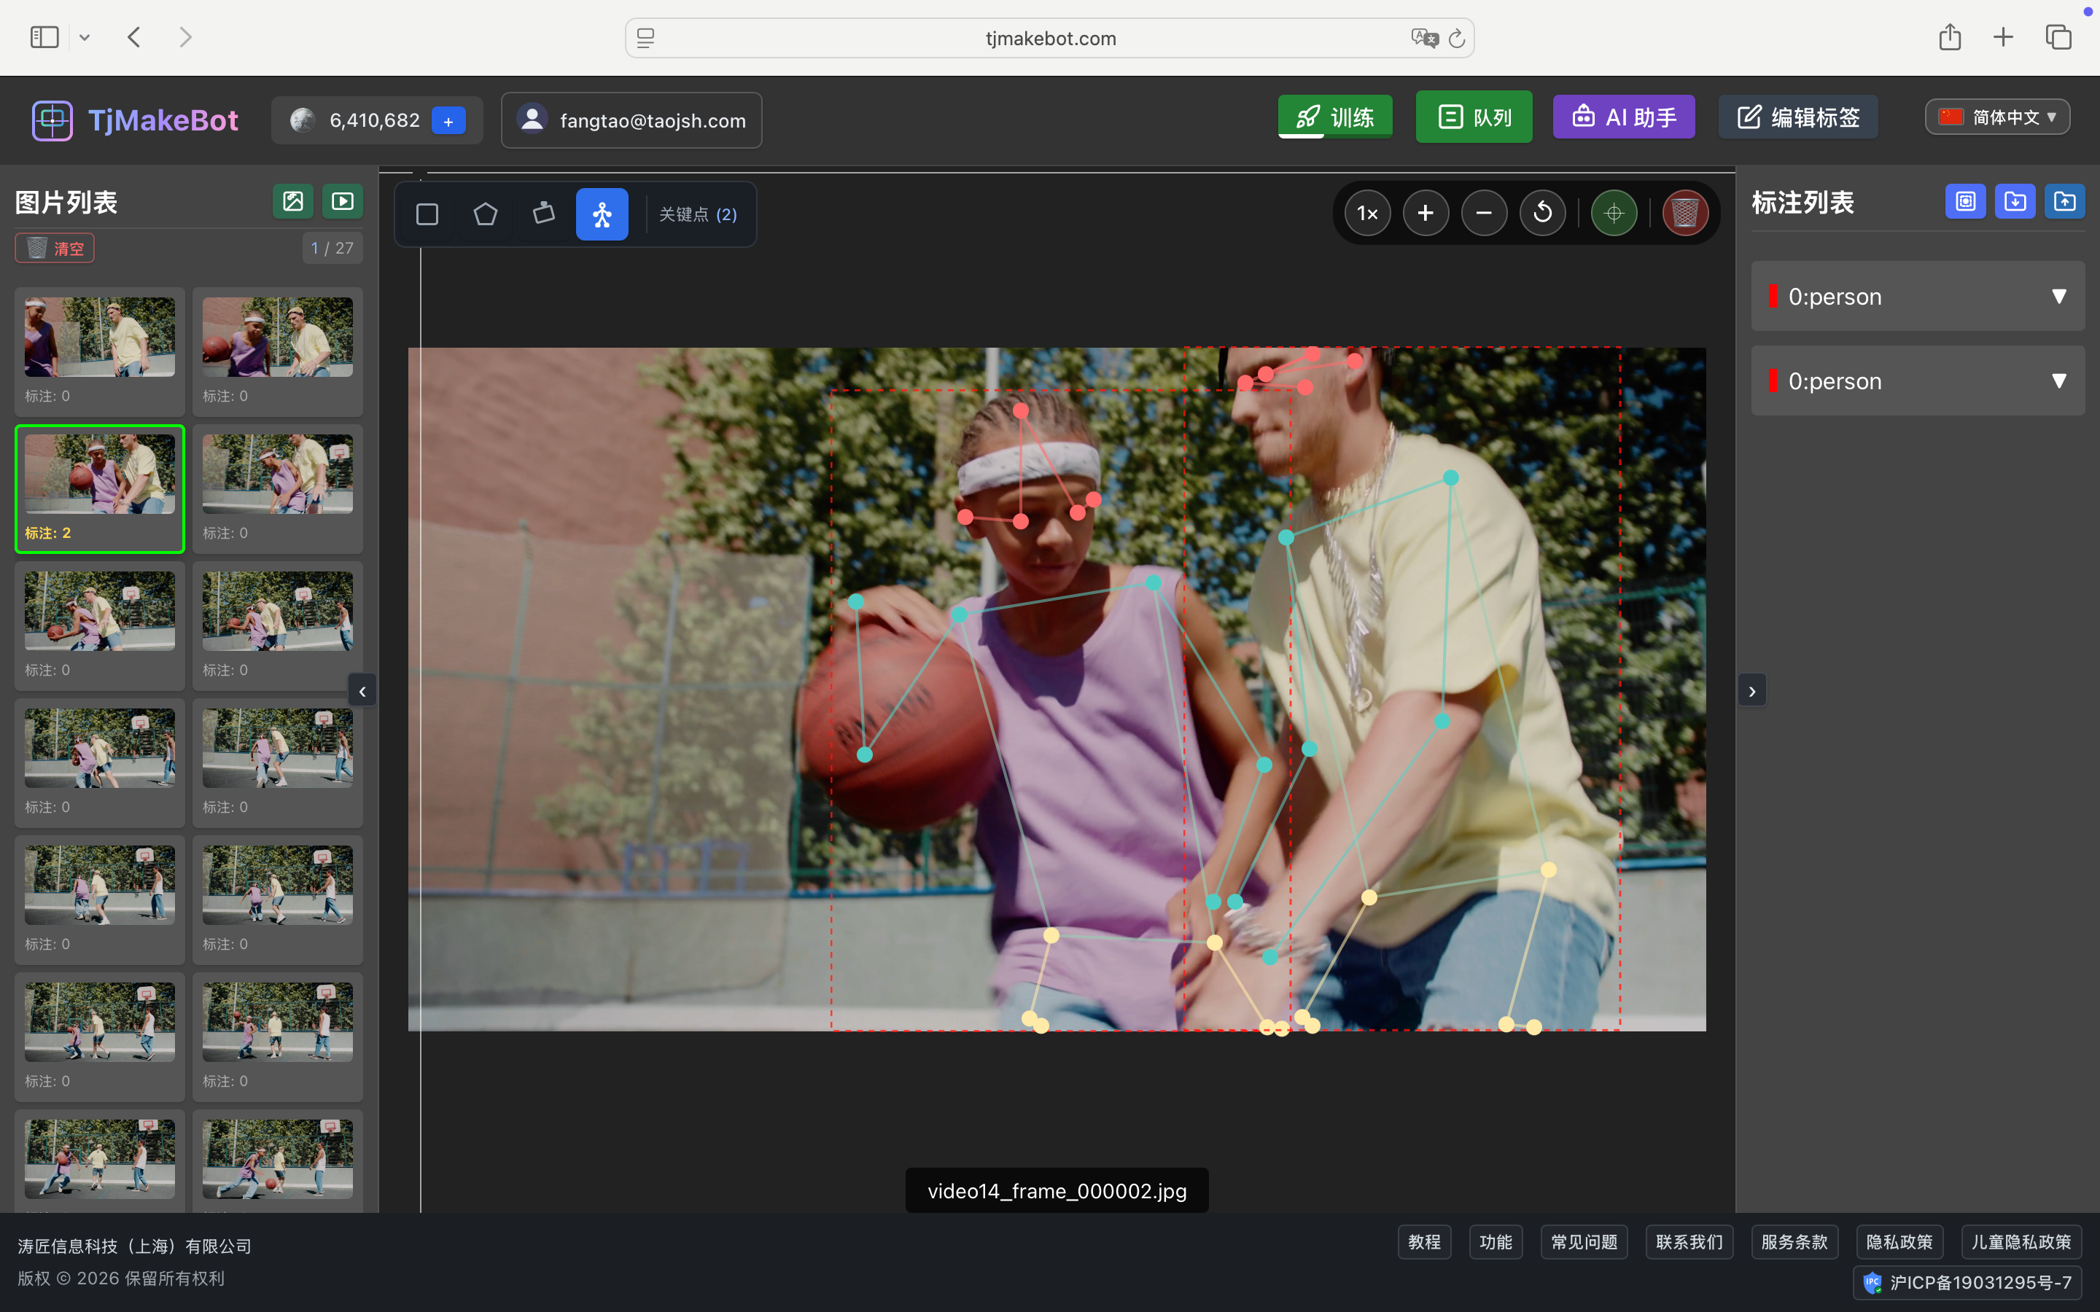Click the green crosshair icon
This screenshot has height=1312, width=2100.
click(1613, 214)
